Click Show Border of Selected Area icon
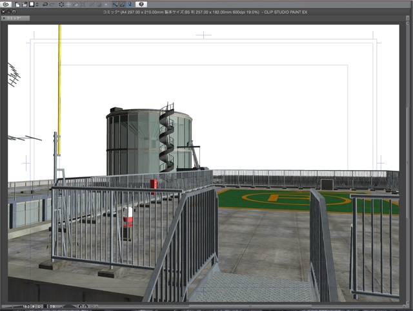The height and width of the screenshot is (311, 413). click(106, 5)
